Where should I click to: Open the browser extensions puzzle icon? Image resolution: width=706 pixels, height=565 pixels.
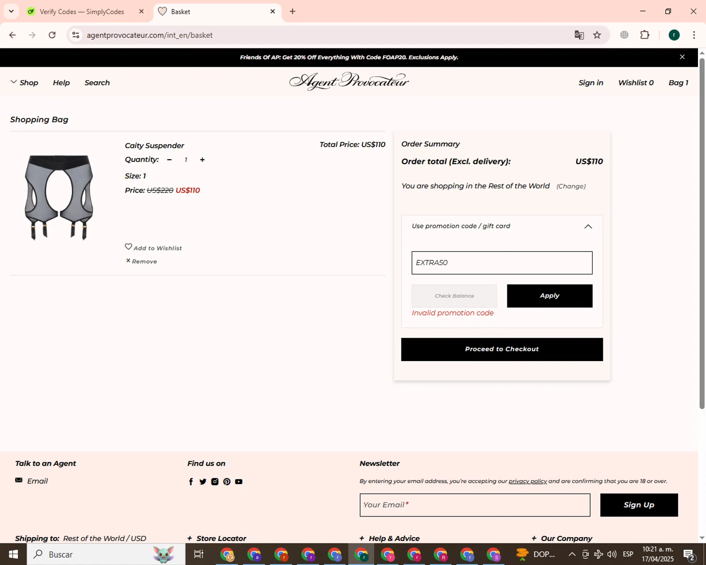tap(645, 35)
